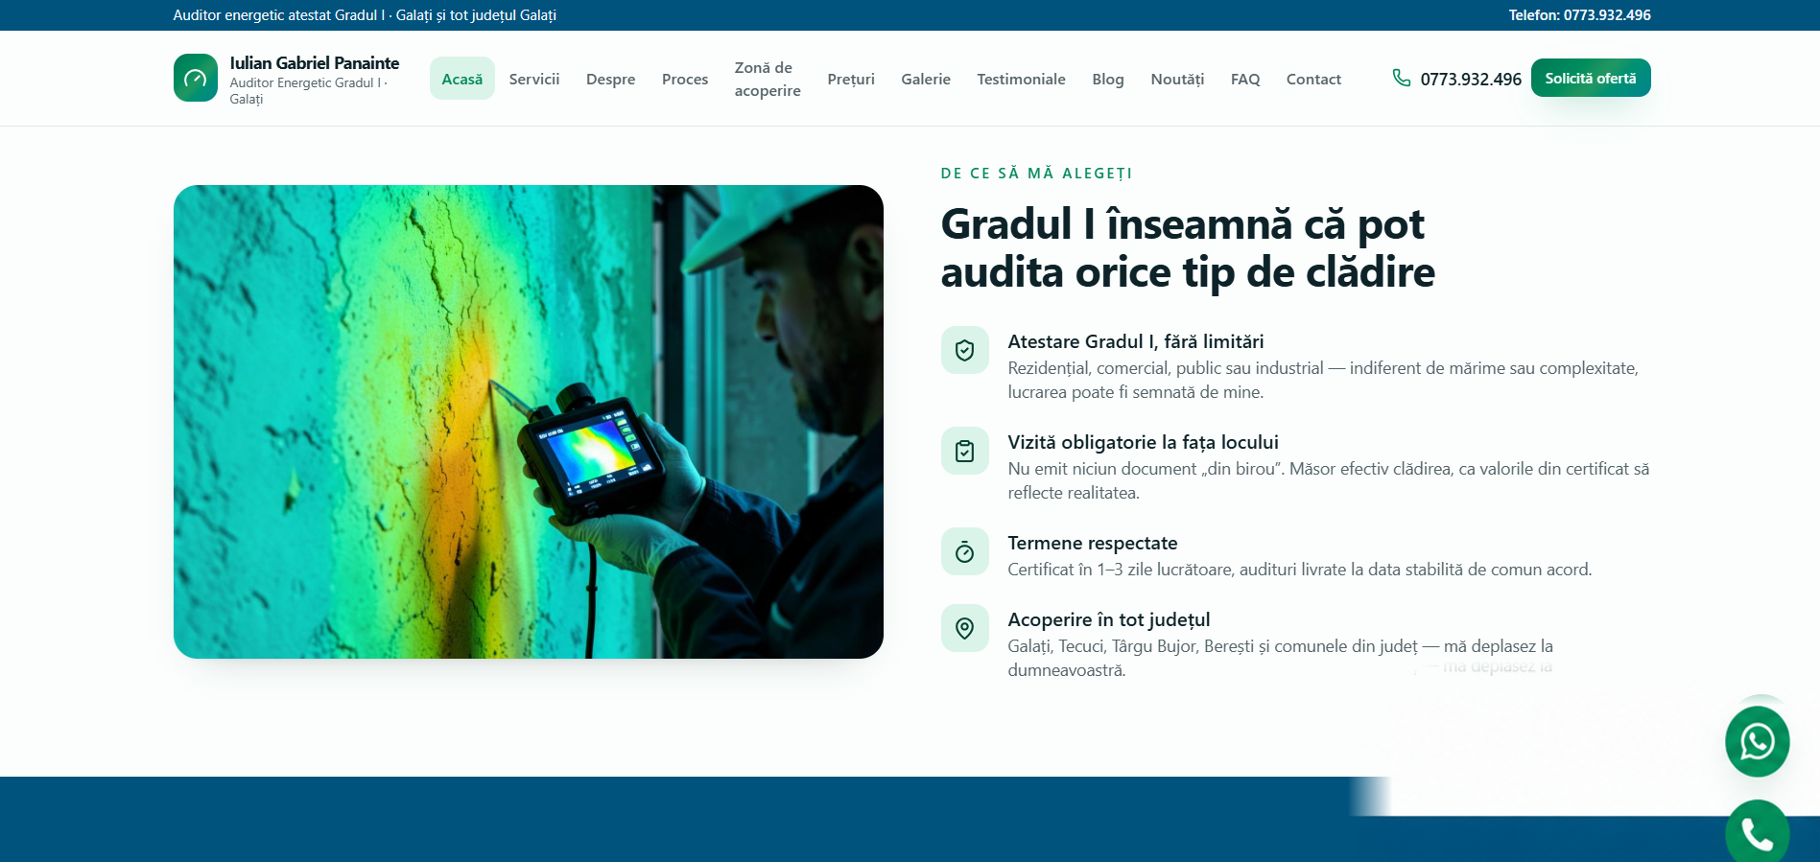Open the Despre page
The image size is (1820, 862).
pos(610,79)
